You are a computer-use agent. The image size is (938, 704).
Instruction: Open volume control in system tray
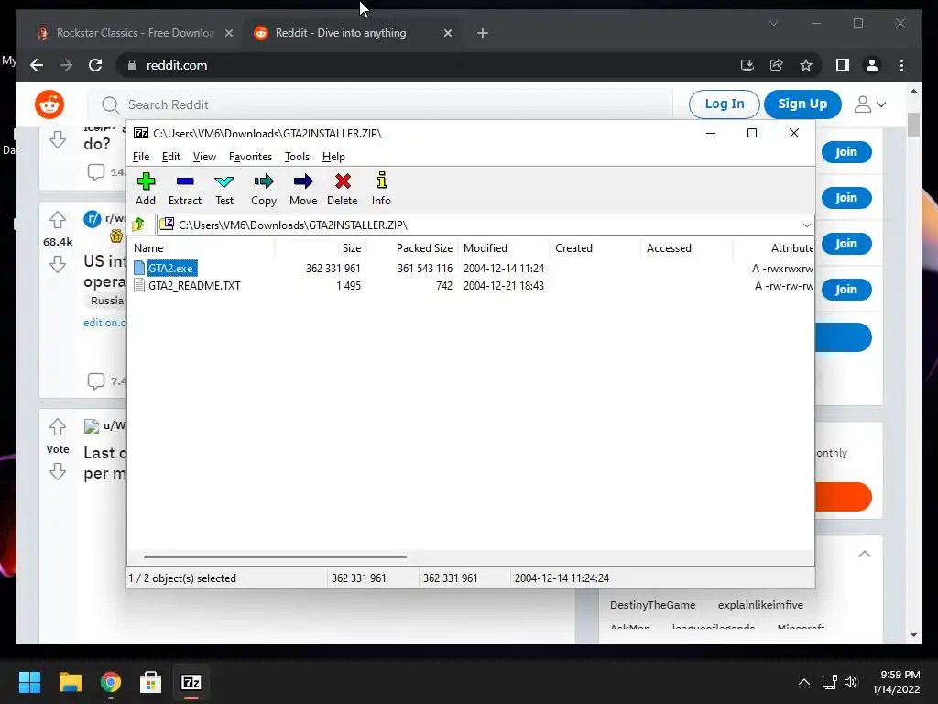[851, 682]
